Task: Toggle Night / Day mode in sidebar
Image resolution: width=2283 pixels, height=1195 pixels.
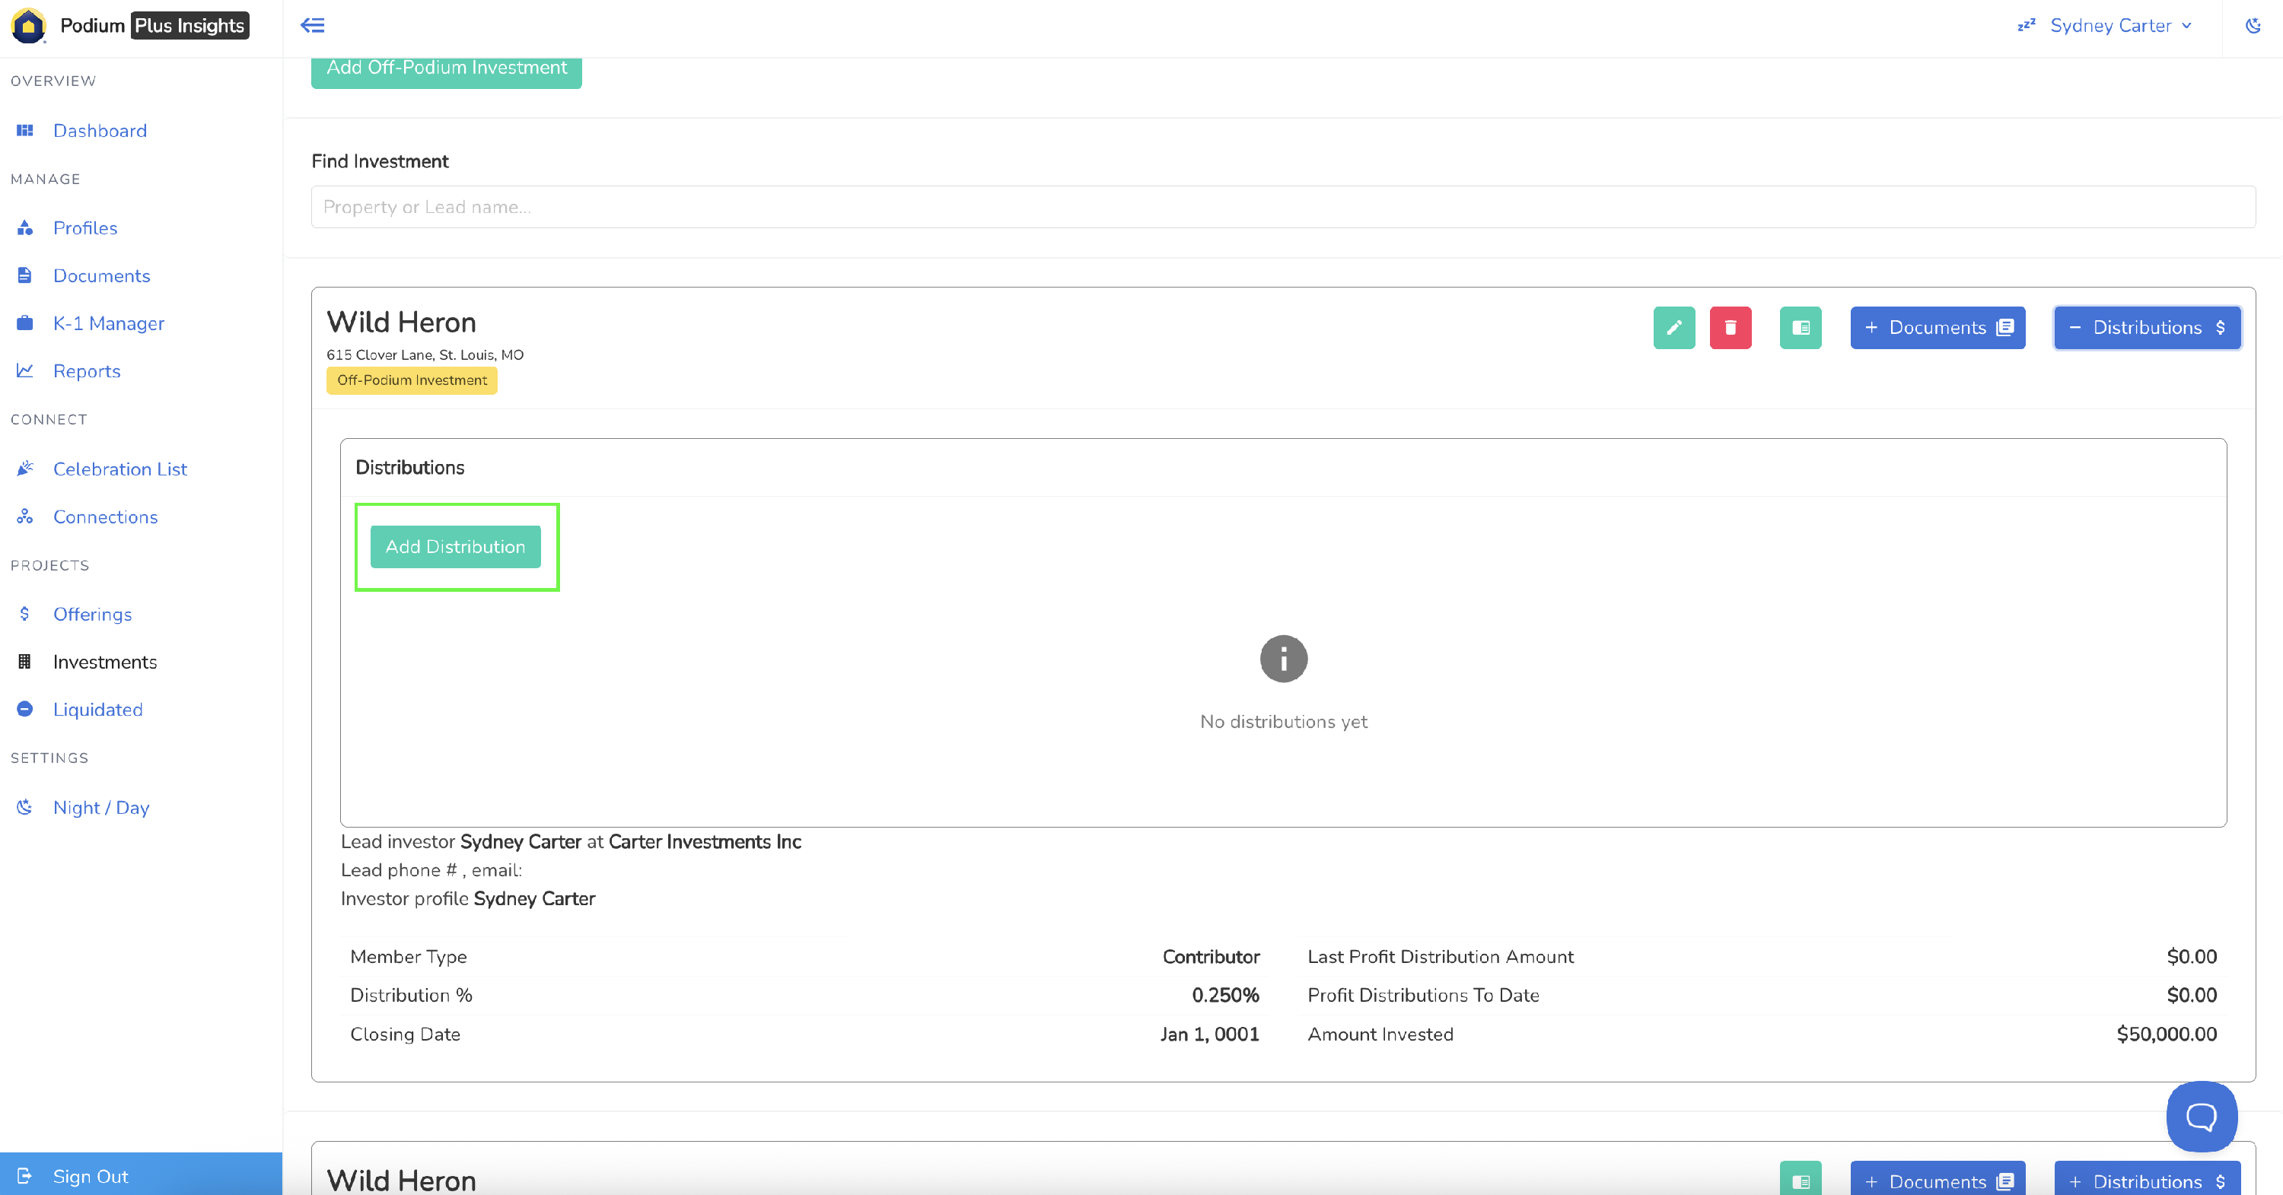Action: click(x=100, y=807)
